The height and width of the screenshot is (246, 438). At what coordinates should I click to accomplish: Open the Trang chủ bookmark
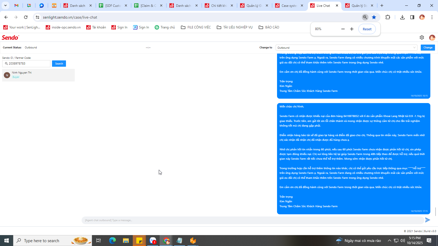165,27
